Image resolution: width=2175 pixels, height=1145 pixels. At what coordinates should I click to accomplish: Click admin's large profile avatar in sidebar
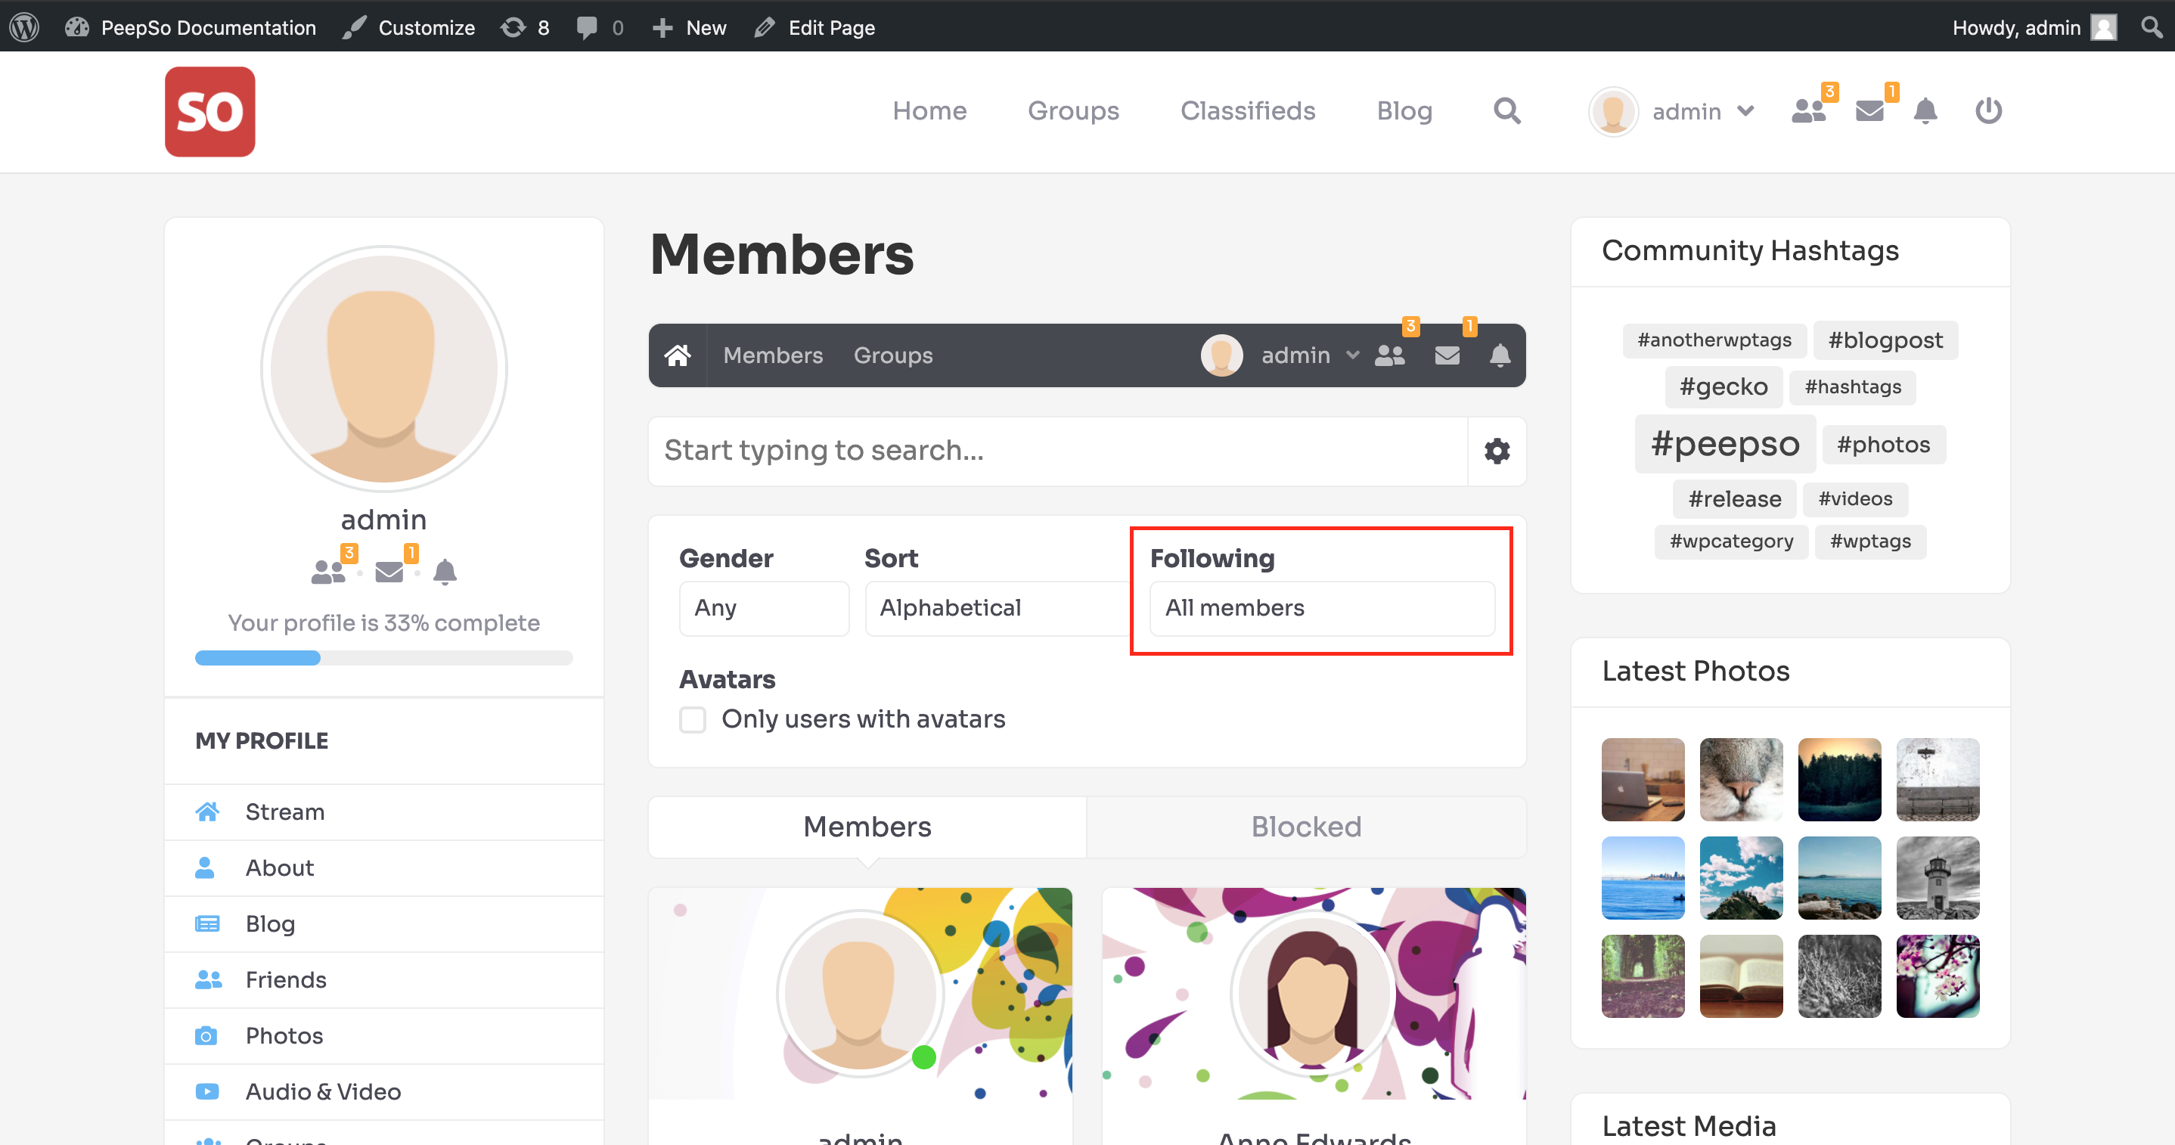[383, 369]
